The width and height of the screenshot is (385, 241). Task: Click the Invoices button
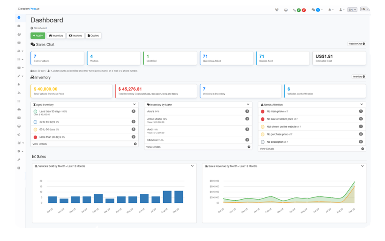pyautogui.click(x=75, y=36)
